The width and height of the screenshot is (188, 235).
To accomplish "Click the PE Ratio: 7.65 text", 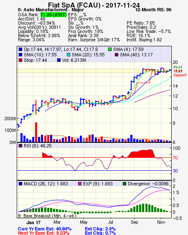I will point(141,23).
